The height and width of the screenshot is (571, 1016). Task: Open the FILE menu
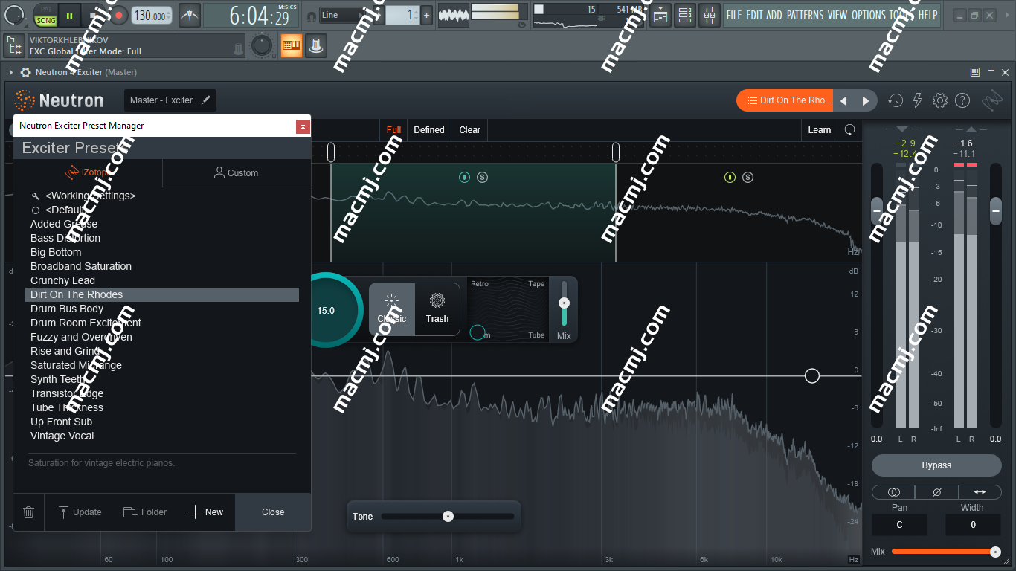734,15
